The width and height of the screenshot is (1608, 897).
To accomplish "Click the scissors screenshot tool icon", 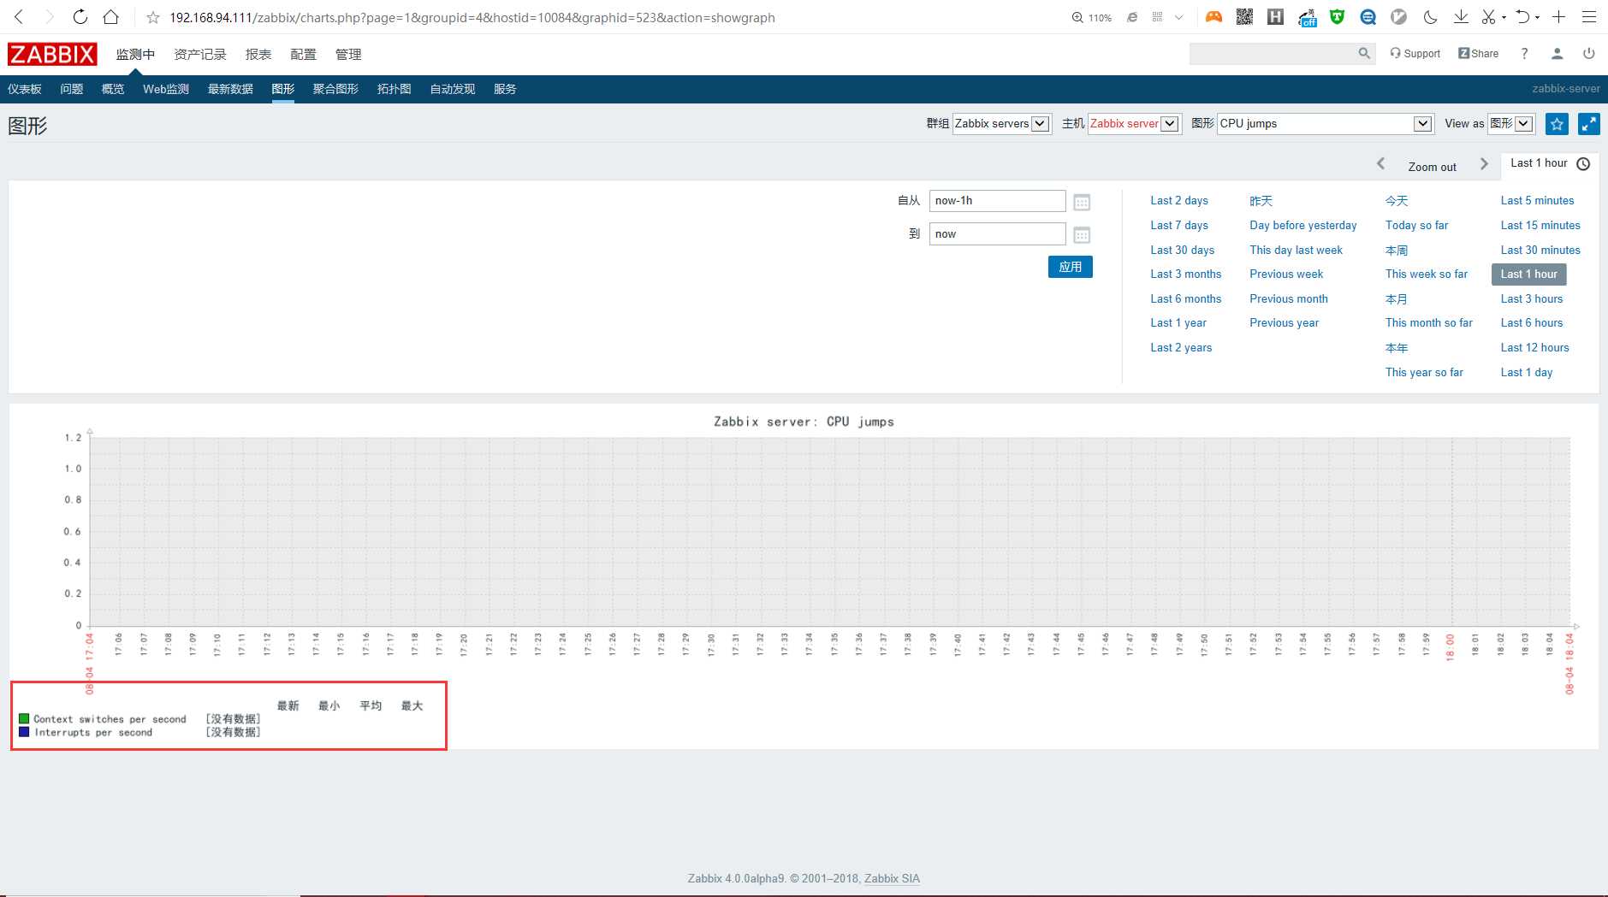I will [1489, 17].
